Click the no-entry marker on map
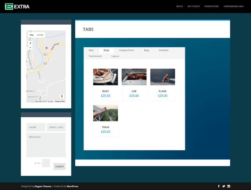The width and height of the screenshot is (251, 190). click(x=46, y=48)
